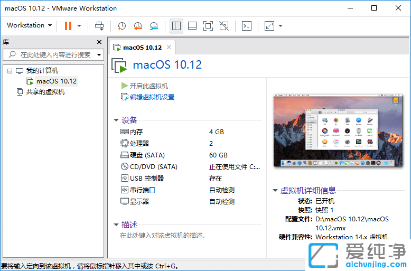Close the VMware Workstation window
411x271 pixels.
point(398,8)
